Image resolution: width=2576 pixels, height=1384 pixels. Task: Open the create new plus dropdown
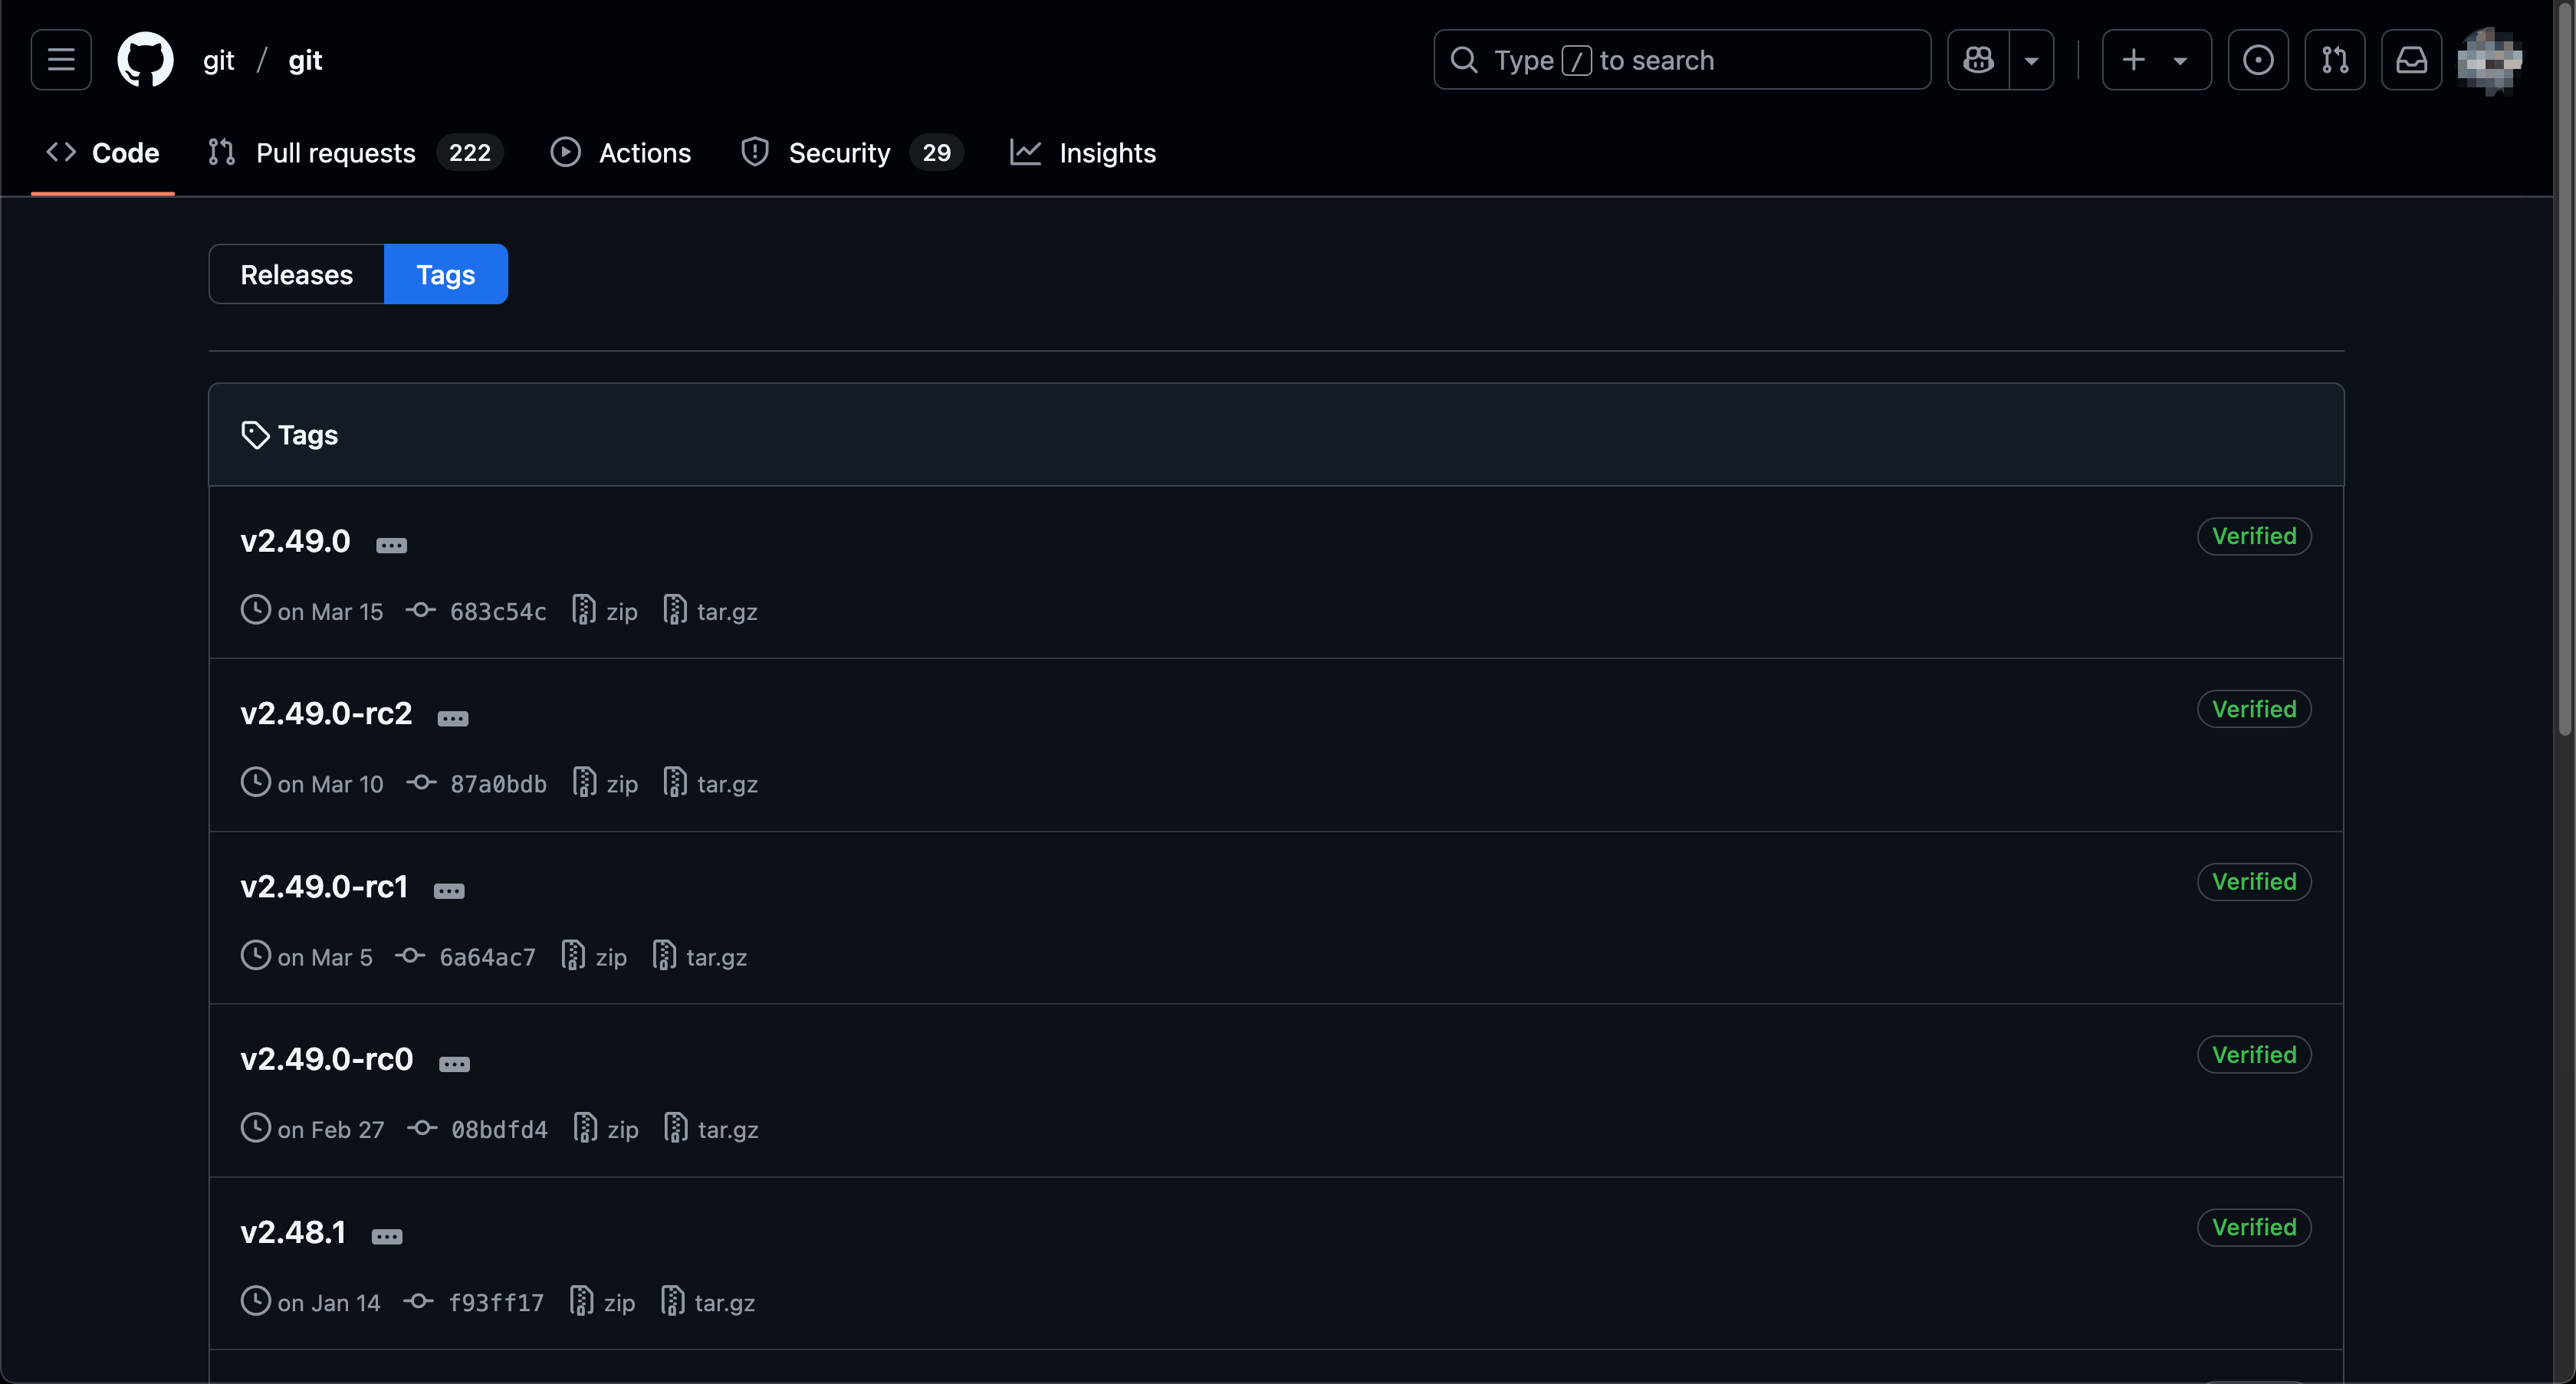pos(2155,60)
